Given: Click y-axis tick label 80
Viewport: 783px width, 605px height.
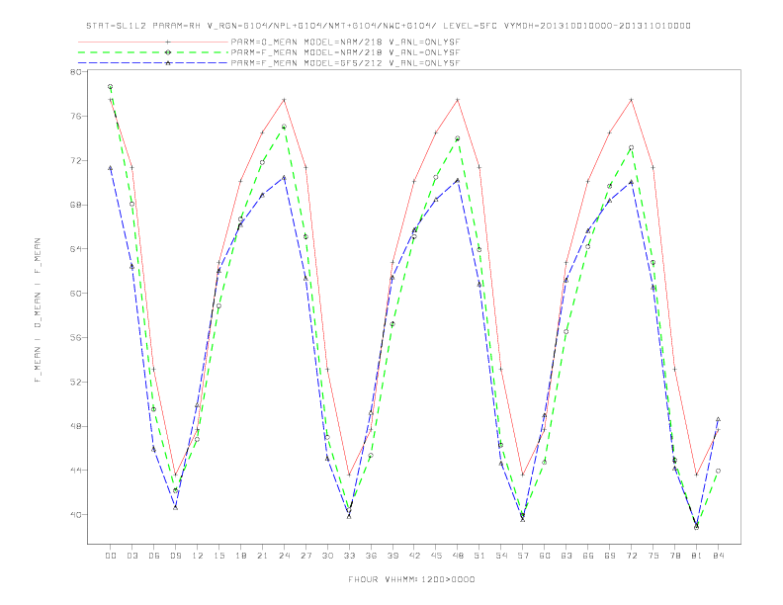Looking at the screenshot, I should tap(76, 72).
